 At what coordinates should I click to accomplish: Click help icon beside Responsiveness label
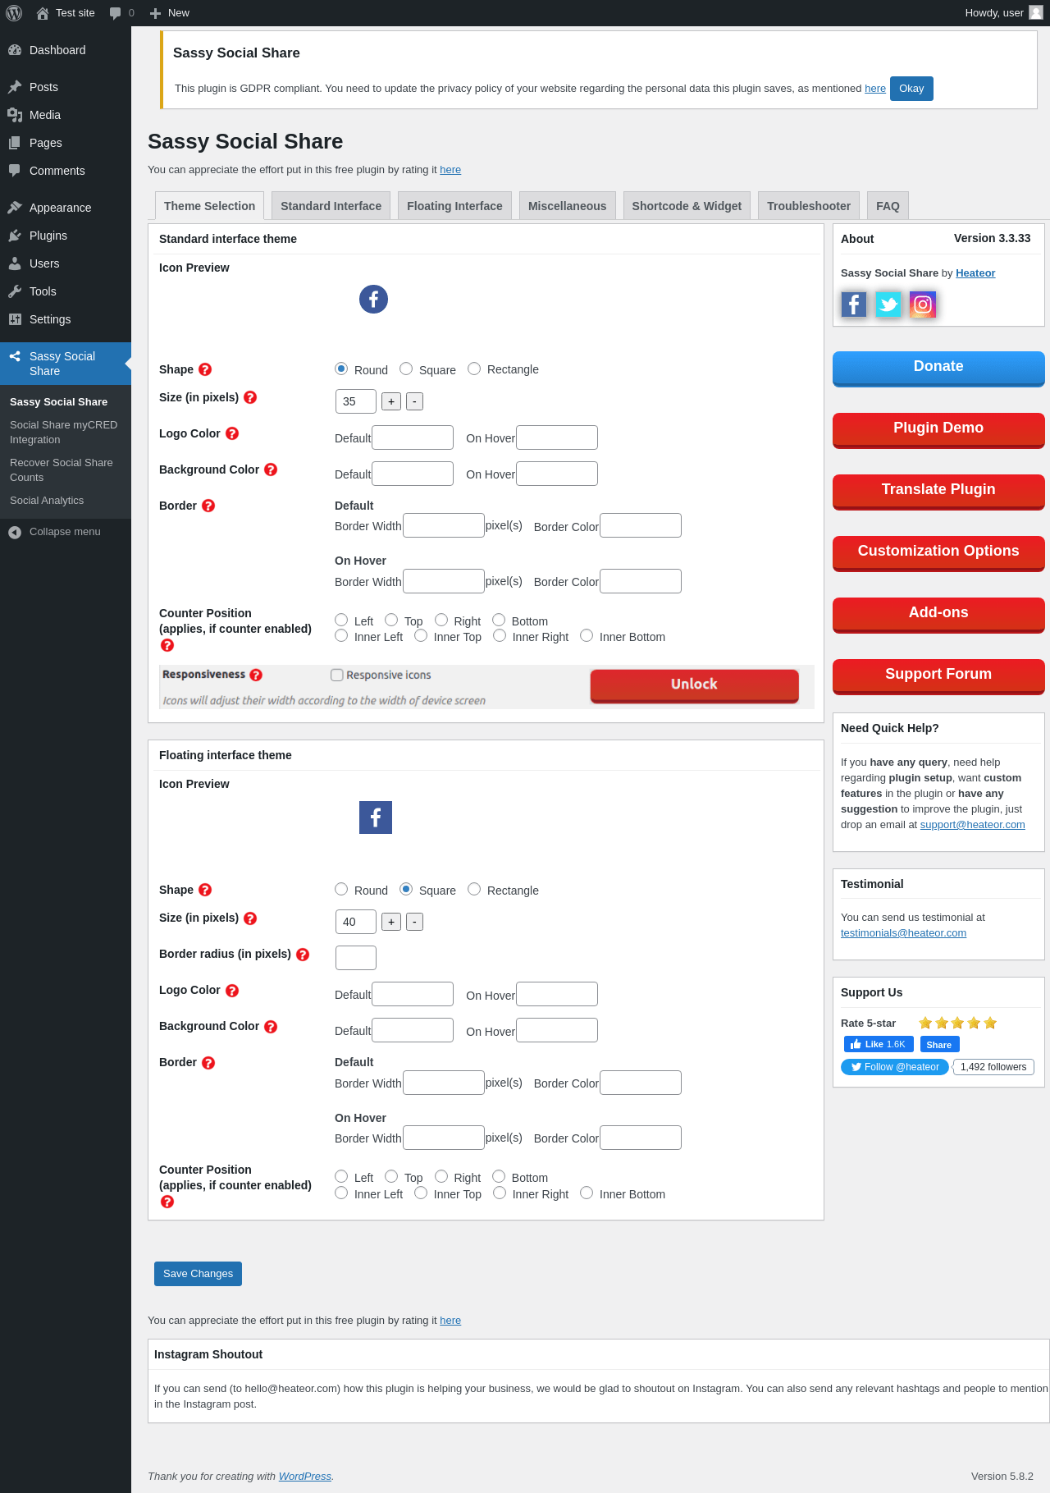(256, 675)
